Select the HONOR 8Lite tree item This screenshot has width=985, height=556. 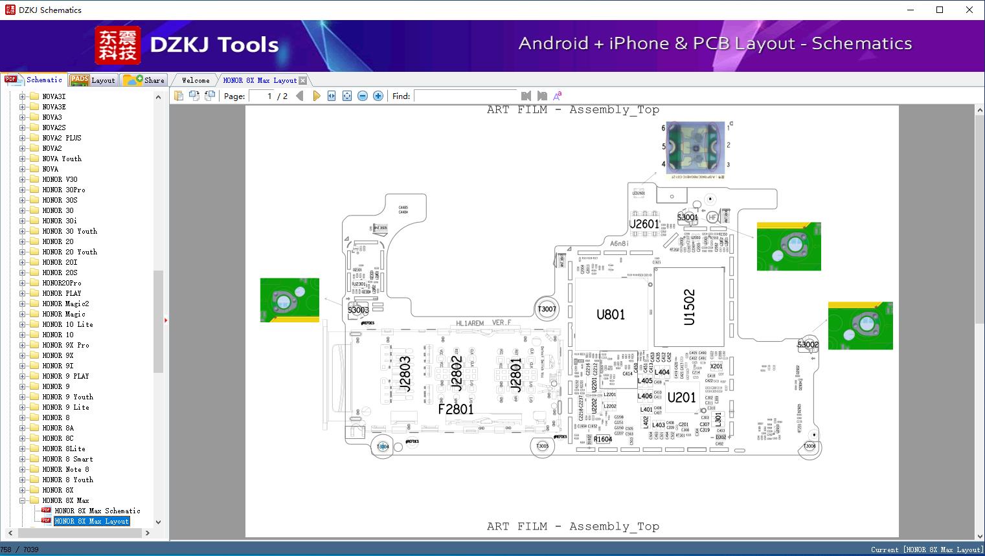click(x=63, y=449)
